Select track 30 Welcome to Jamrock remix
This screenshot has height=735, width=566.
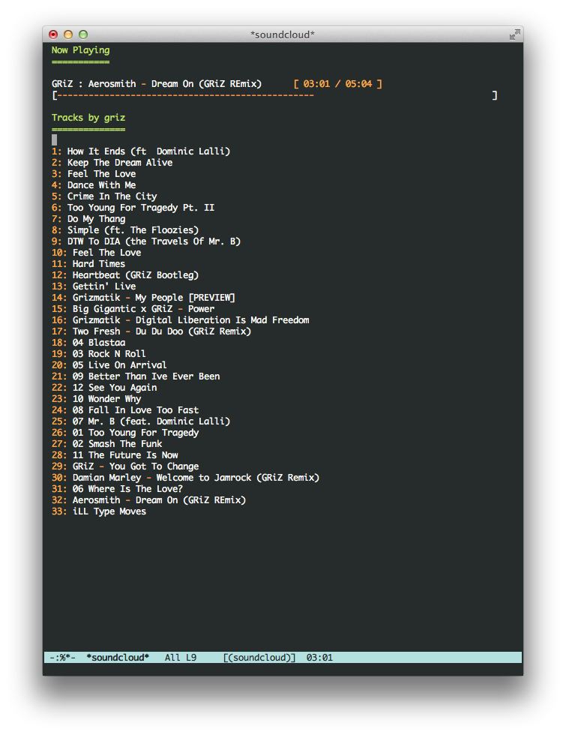pyautogui.click(x=186, y=478)
